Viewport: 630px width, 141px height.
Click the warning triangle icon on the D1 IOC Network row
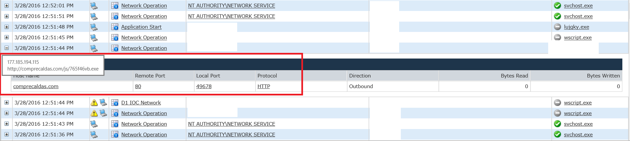(94, 103)
